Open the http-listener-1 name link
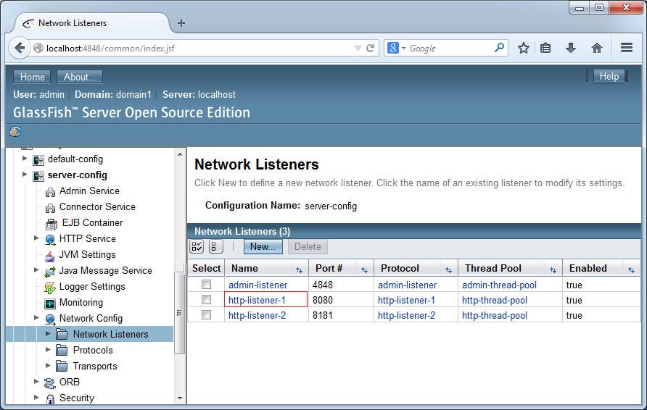Image resolution: width=647 pixels, height=410 pixels. [x=257, y=300]
